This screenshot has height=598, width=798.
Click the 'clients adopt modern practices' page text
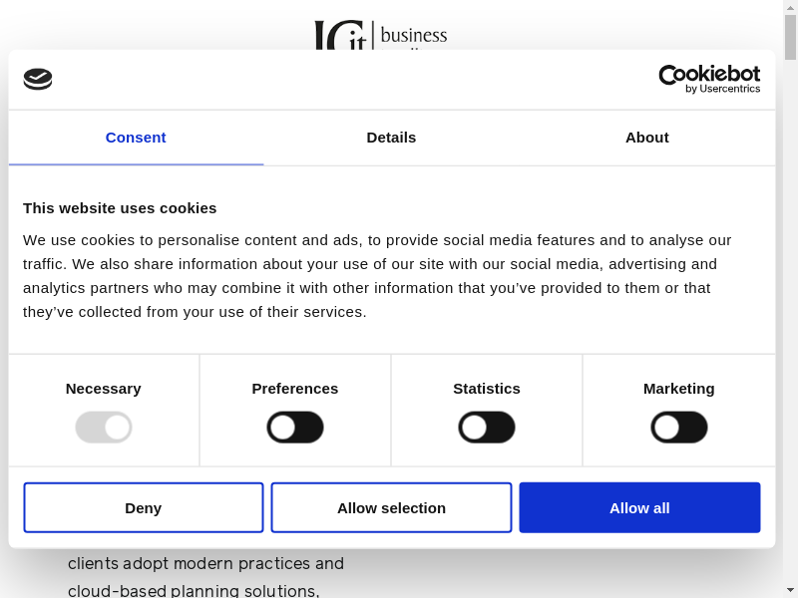tap(205, 563)
